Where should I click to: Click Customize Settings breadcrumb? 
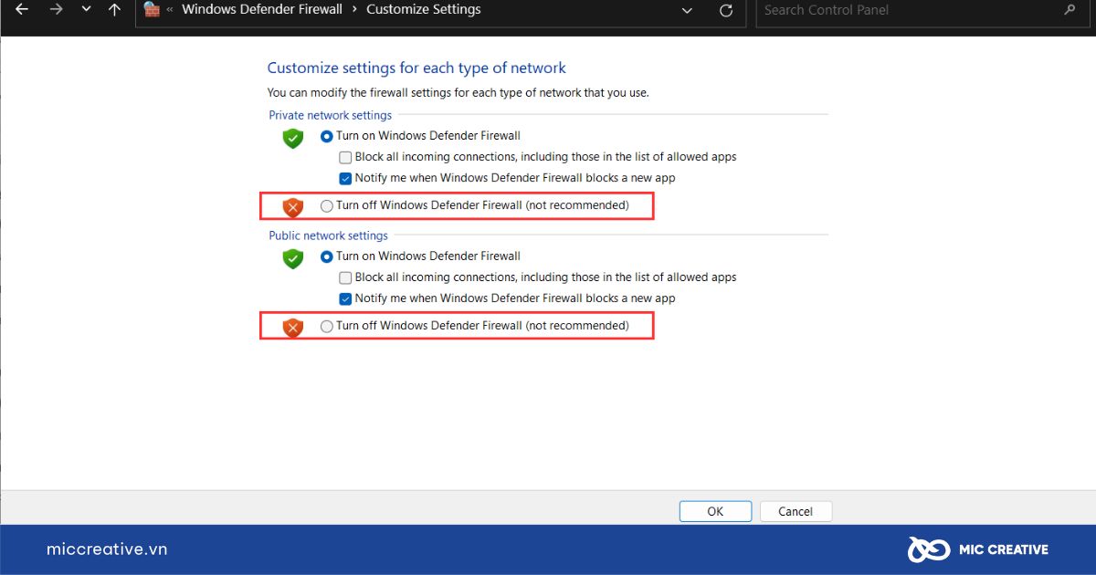pos(424,10)
